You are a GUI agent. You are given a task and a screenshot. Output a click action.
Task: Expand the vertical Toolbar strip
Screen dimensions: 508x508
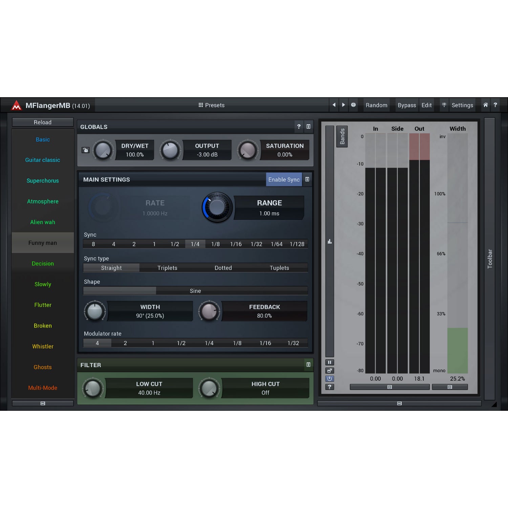(490, 259)
